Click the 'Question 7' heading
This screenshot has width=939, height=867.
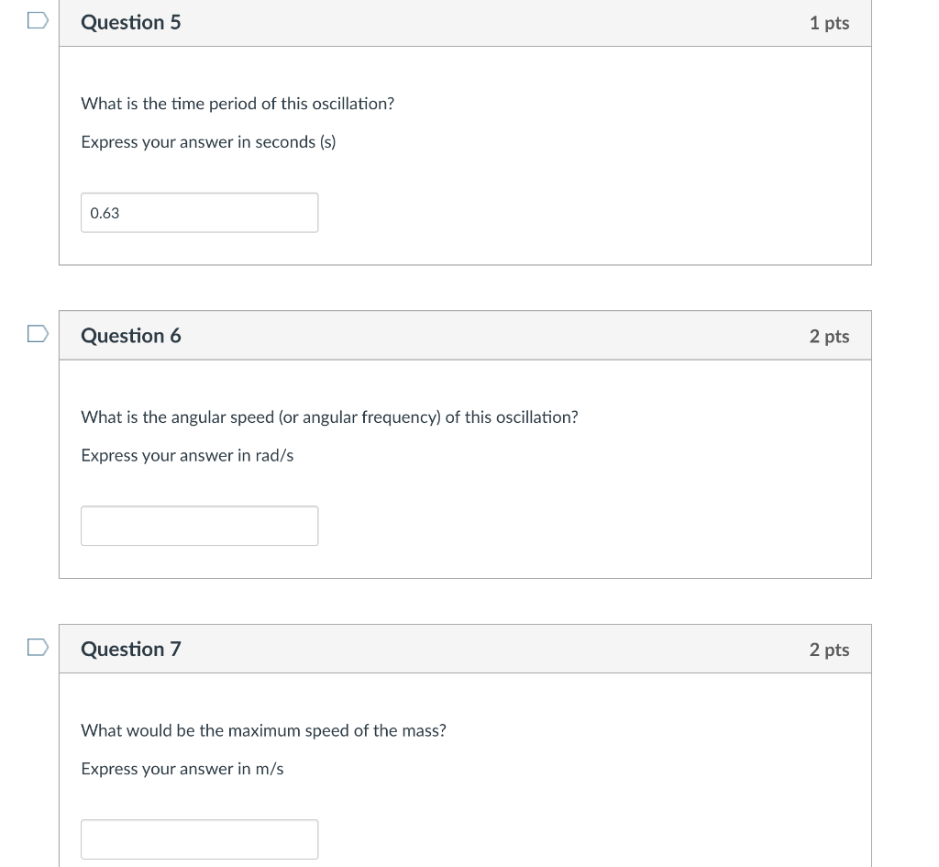131,650
